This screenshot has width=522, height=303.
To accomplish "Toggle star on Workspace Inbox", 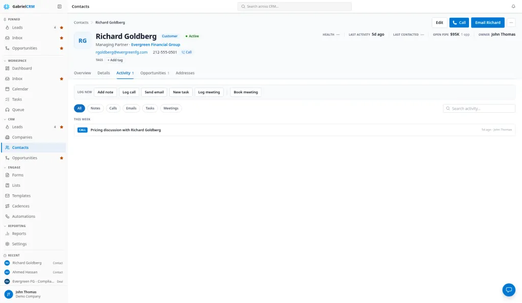I will tap(62, 79).
